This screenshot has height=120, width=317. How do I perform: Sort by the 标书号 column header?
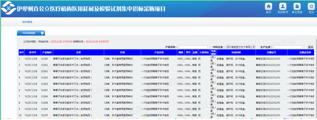32,52
